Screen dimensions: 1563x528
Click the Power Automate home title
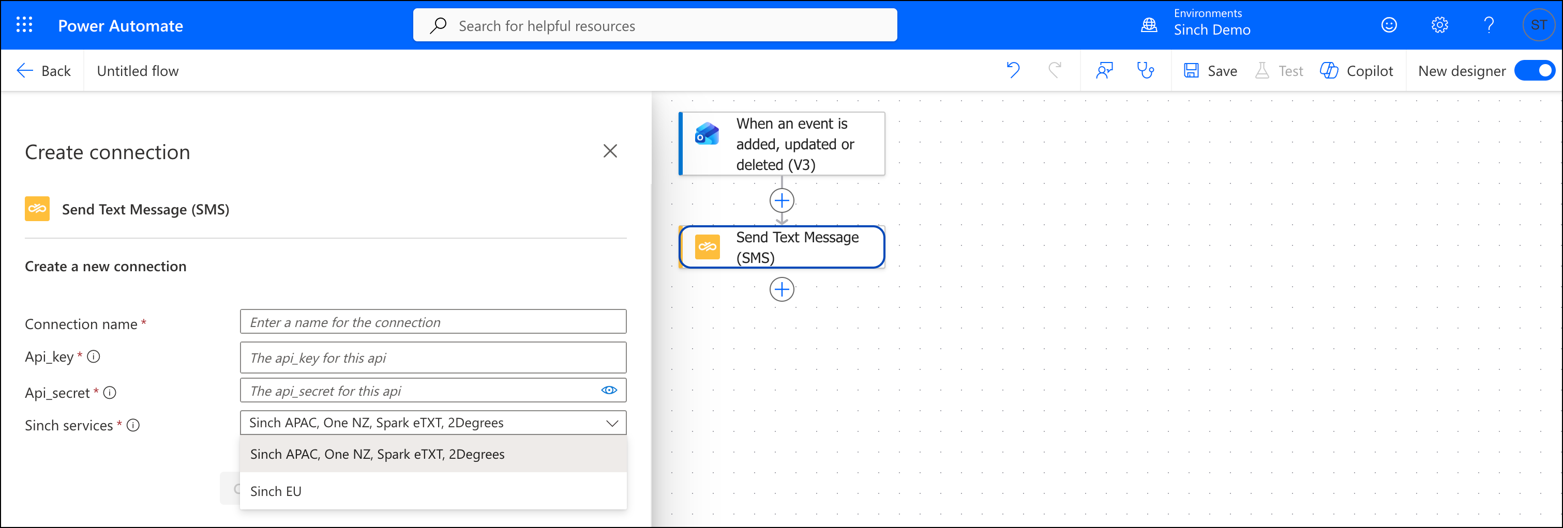[121, 25]
